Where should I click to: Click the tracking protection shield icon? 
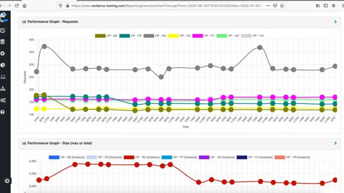click(x=61, y=6)
